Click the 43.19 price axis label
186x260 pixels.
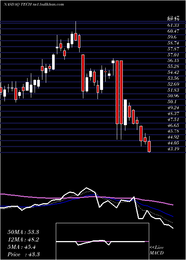pyautogui.click(x=173, y=149)
